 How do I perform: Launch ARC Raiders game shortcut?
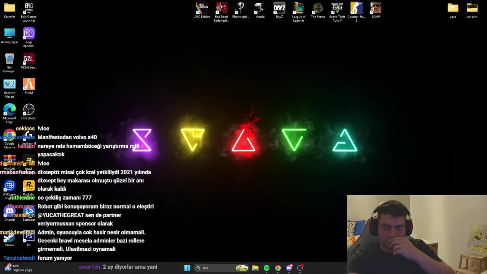(202, 10)
